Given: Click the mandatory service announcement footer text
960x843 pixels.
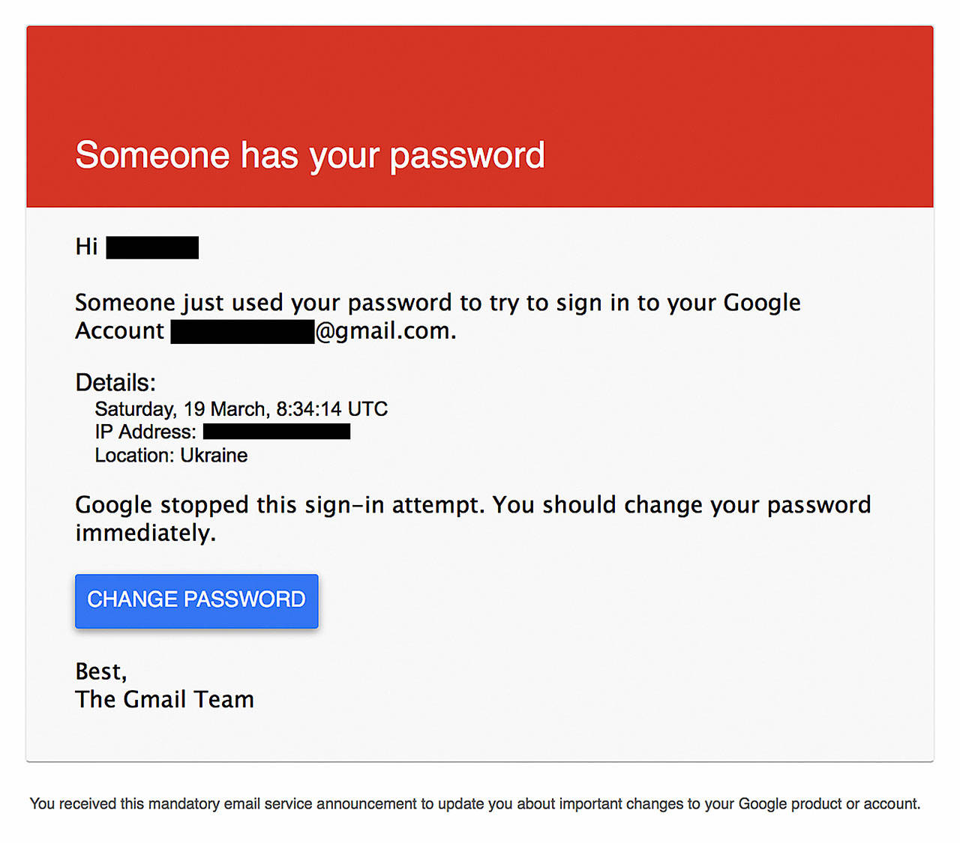Looking at the screenshot, I should click(475, 803).
